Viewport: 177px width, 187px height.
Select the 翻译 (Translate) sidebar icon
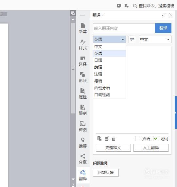(83, 175)
